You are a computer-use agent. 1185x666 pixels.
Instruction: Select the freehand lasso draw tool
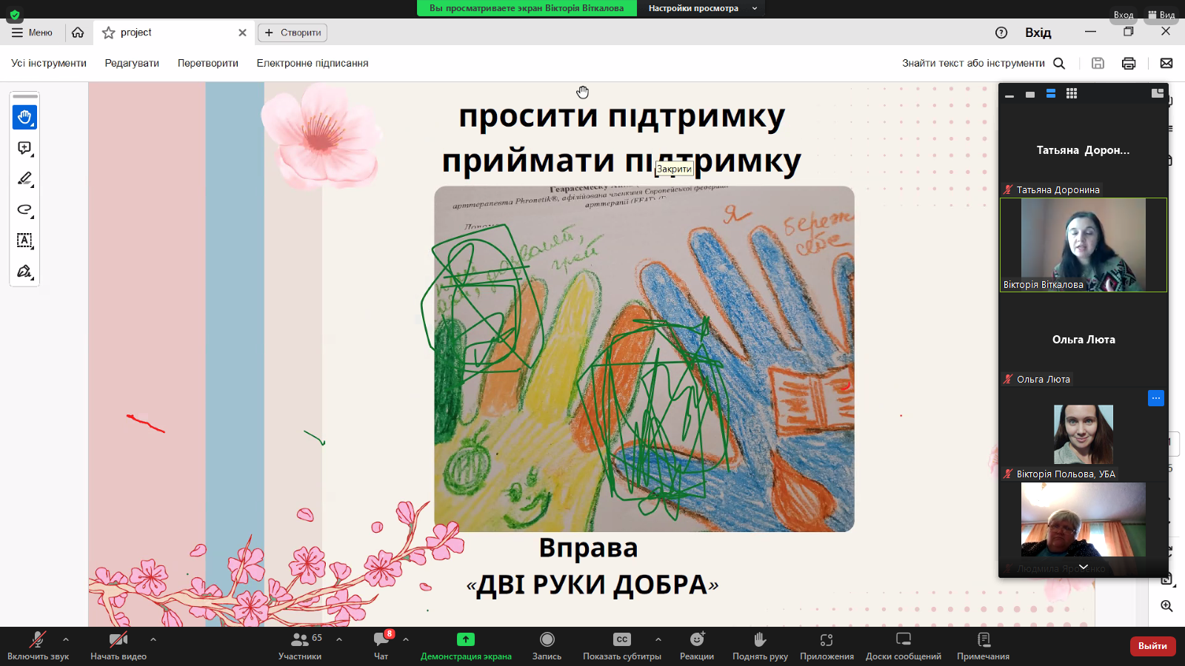tap(24, 209)
